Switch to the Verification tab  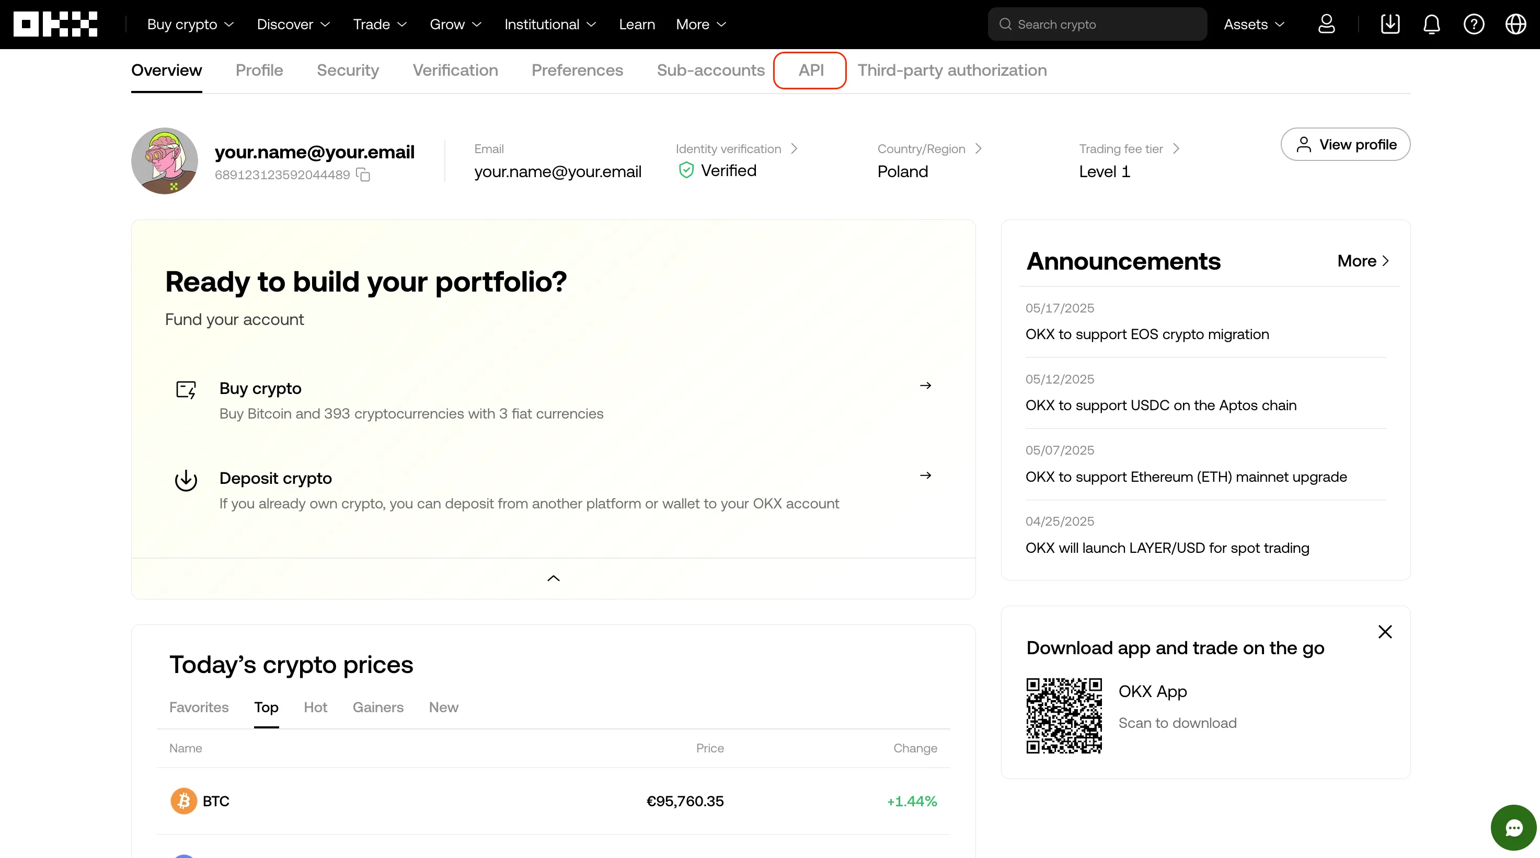pyautogui.click(x=455, y=70)
